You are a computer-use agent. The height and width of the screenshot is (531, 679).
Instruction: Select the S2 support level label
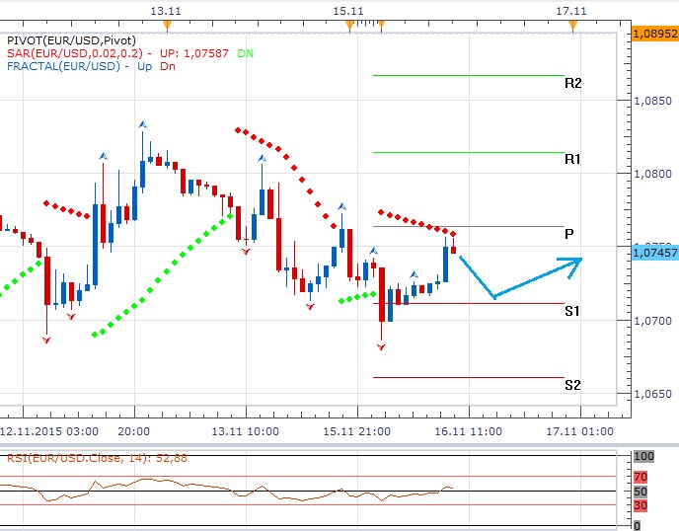pos(572,385)
